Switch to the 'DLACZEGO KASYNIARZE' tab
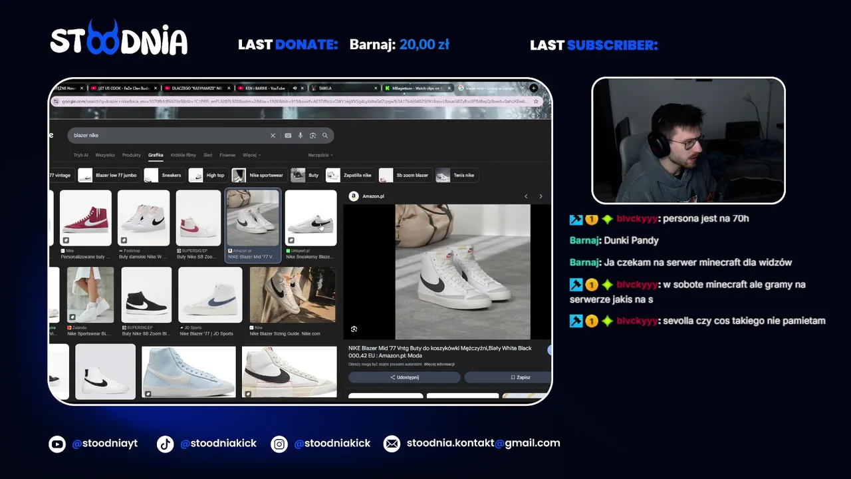 pos(197,88)
